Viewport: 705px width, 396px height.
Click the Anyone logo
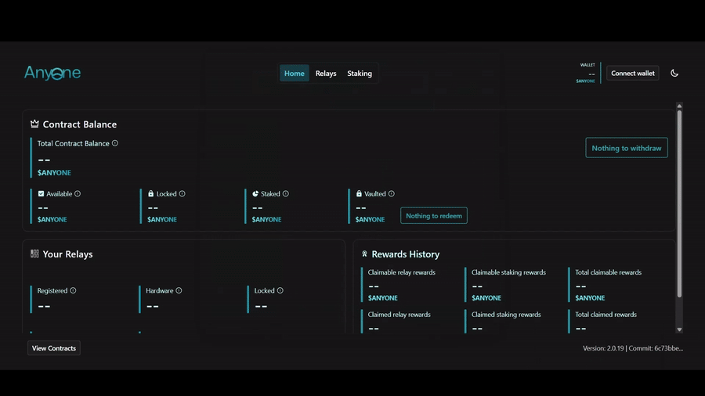(52, 73)
